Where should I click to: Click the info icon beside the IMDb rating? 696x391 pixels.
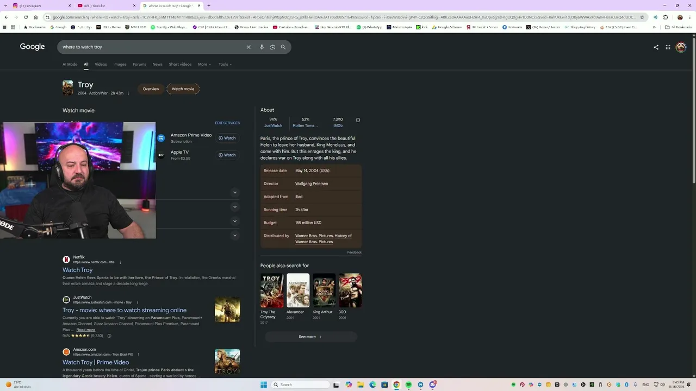[x=358, y=120]
